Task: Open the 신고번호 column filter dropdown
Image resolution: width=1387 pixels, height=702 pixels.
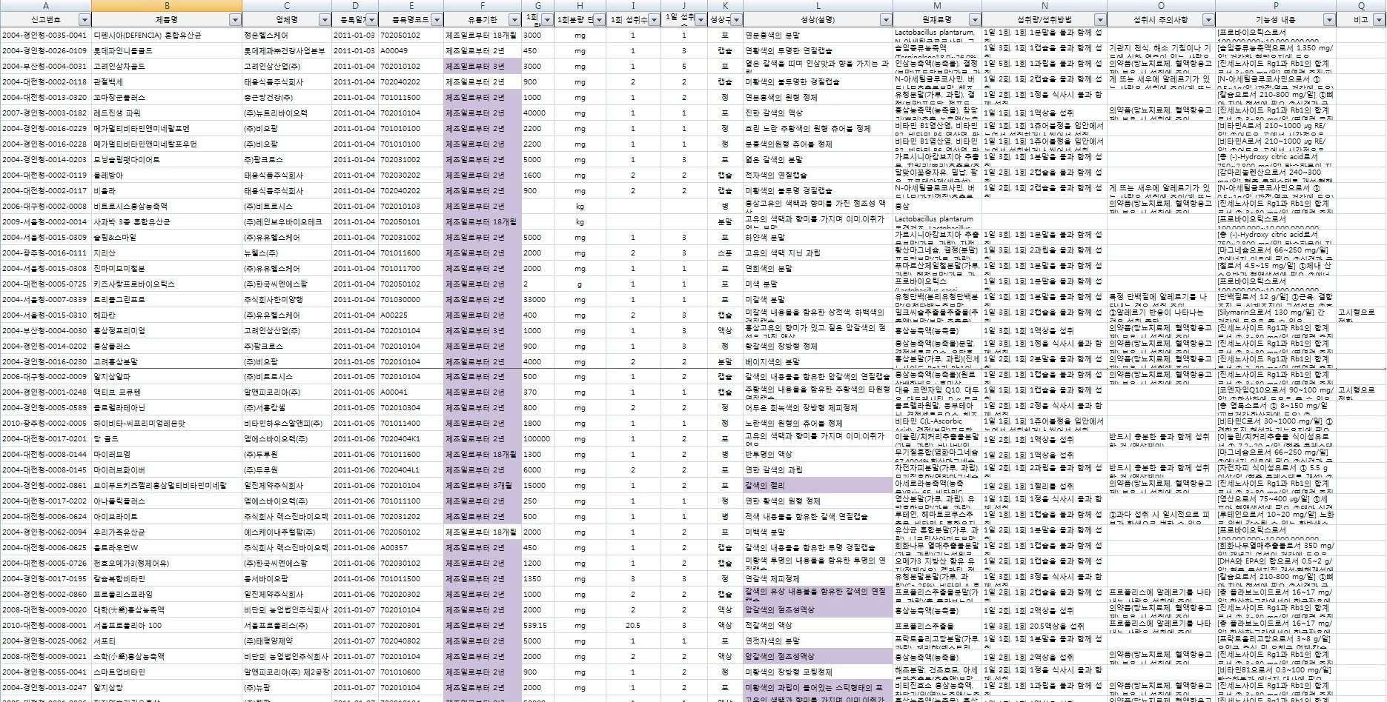Action: pos(84,20)
